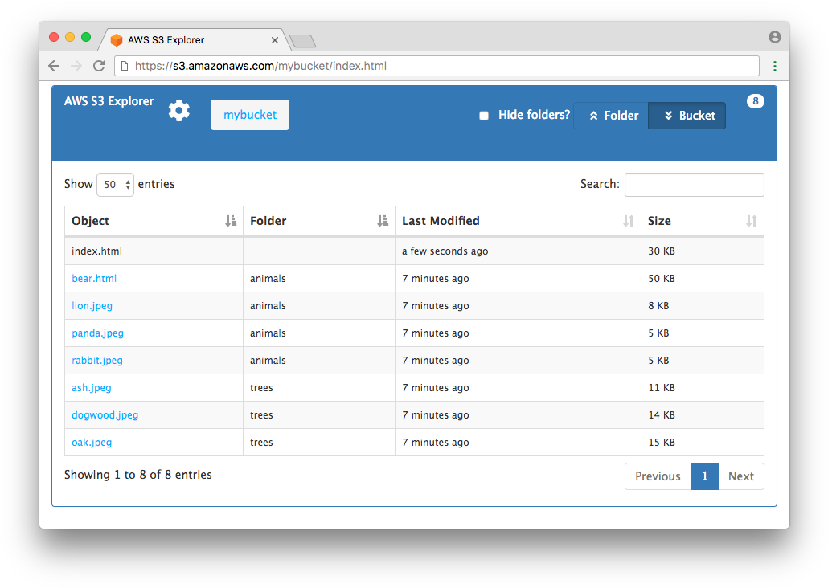Click the browser profile avatar icon
Screen dimensions: 828x588
[x=775, y=37]
